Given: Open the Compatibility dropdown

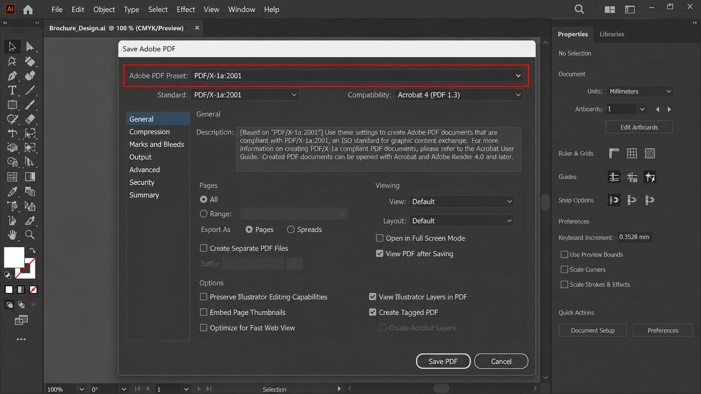Looking at the screenshot, I should [459, 95].
